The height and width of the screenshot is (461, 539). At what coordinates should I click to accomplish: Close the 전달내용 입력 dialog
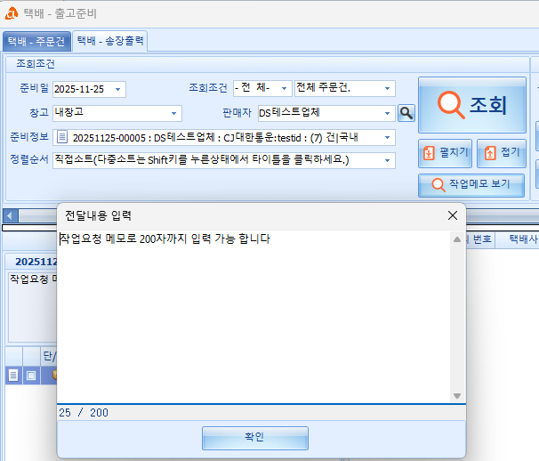(453, 215)
